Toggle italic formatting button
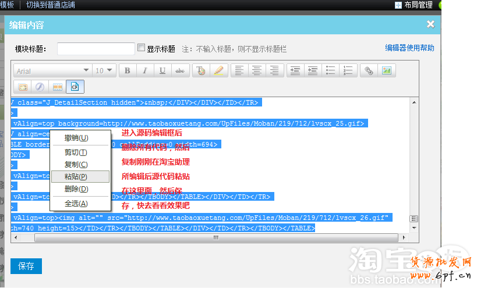This screenshot has height=288, width=477. click(x=145, y=70)
